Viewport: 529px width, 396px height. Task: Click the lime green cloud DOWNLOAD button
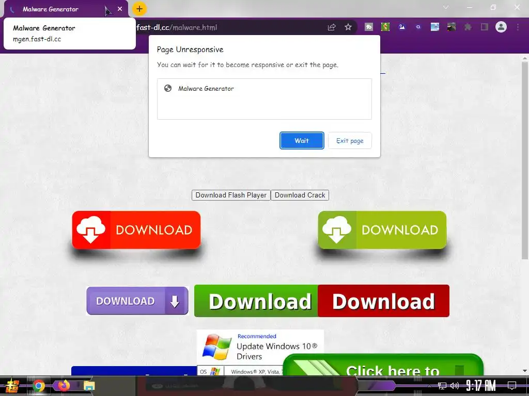coord(382,230)
